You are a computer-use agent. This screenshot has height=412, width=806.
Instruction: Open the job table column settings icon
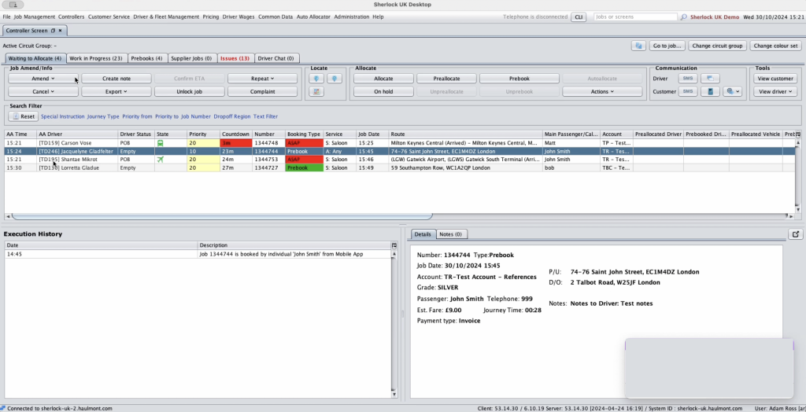click(x=798, y=134)
